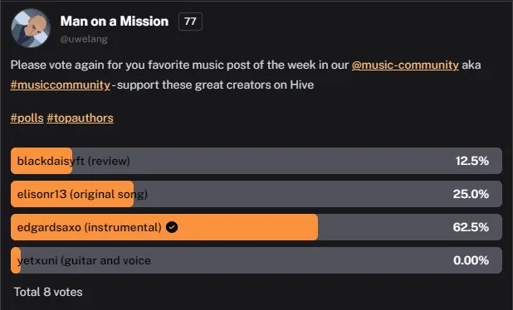Click the small orange sliver on yetxuni bar

coord(16,260)
